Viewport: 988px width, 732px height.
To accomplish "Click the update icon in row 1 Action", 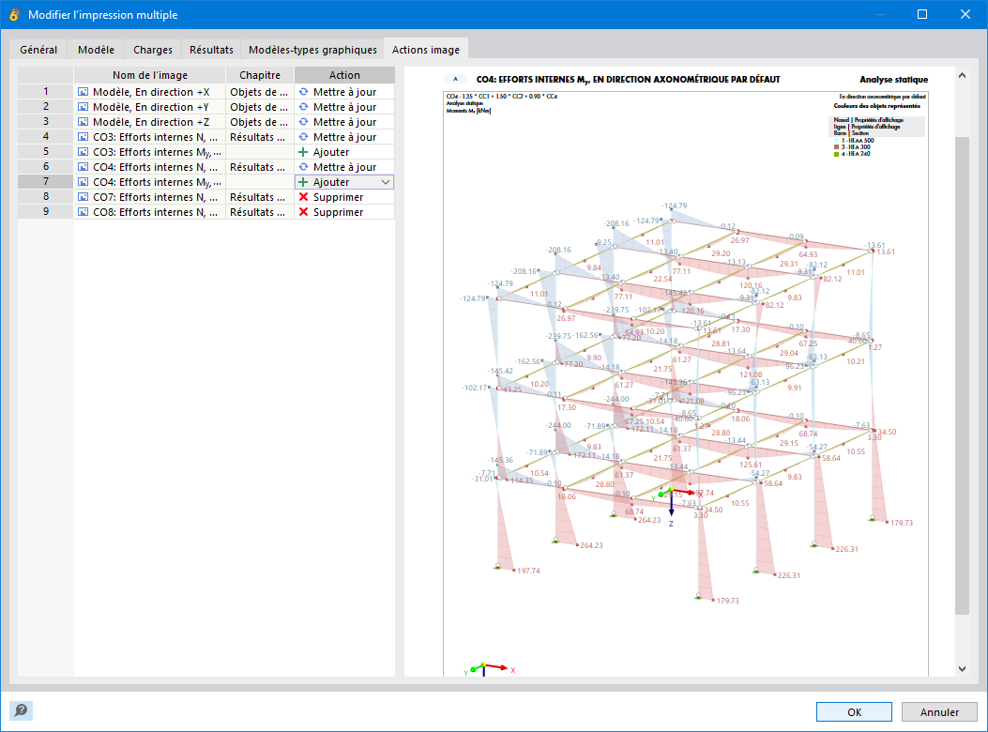I will tap(303, 92).
